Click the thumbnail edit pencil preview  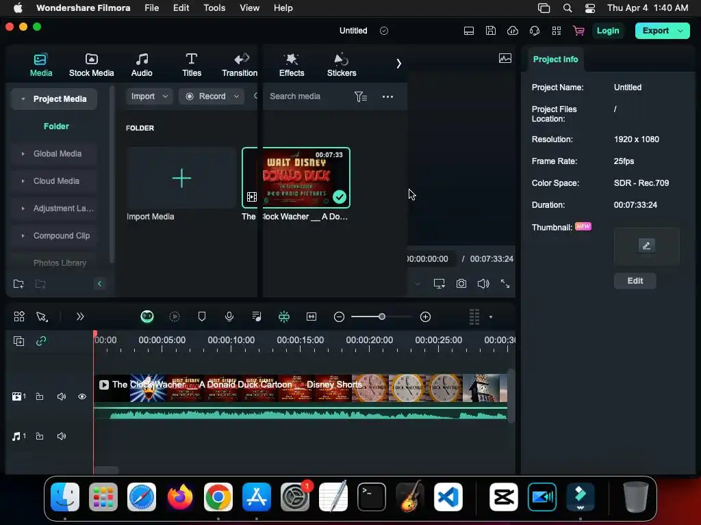coord(646,246)
